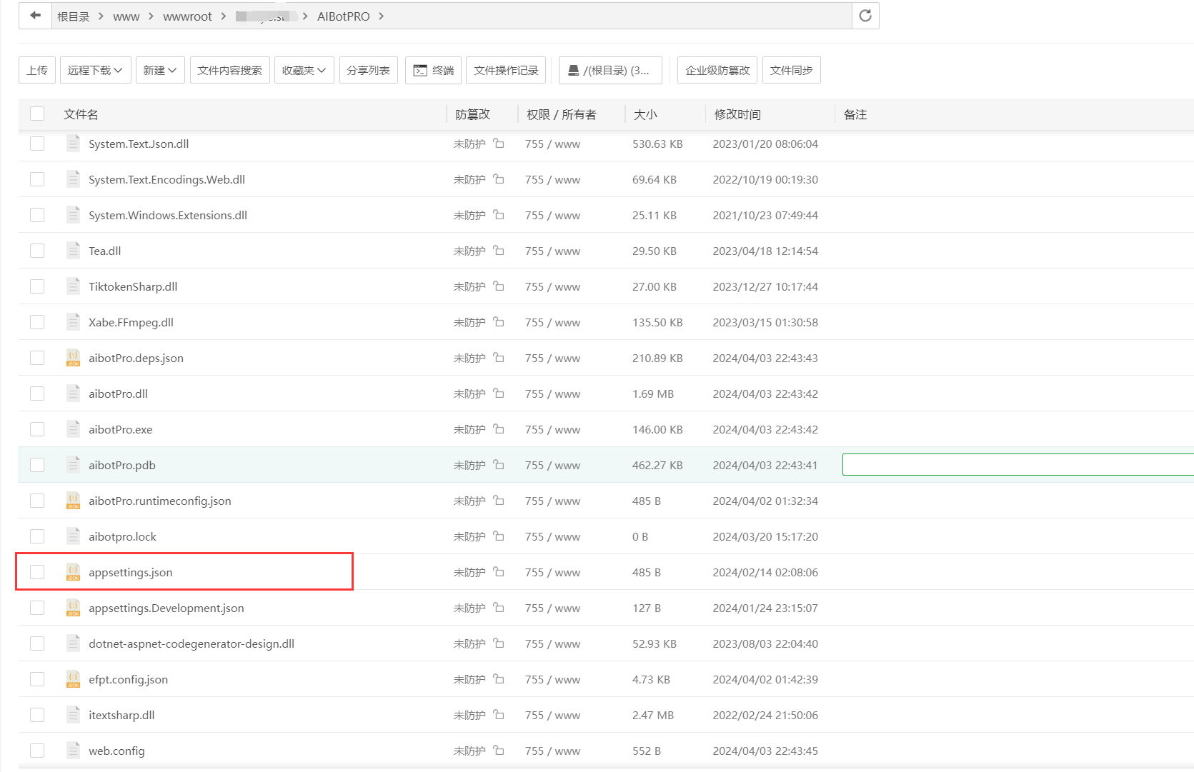This screenshot has height=772, width=1194.
Task: Expand the 收藏夹 favorites dropdown
Action: [x=304, y=70]
